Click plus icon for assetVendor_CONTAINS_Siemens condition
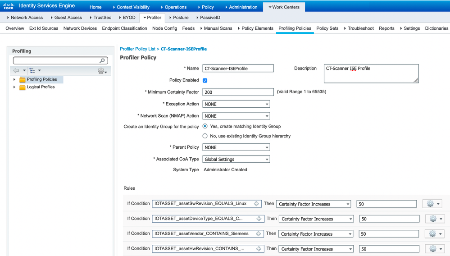Screen dimensions: 450x256 click(258, 233)
